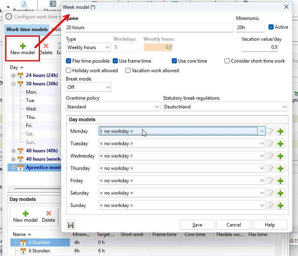Viewport: 298px width, 256px height.
Task: Click the Delete icon in the Day models panel
Action: tap(49, 214)
